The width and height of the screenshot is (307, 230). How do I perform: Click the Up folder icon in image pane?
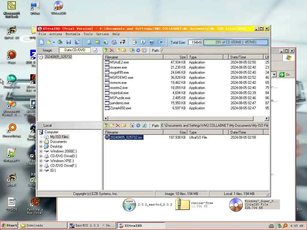tap(106, 50)
